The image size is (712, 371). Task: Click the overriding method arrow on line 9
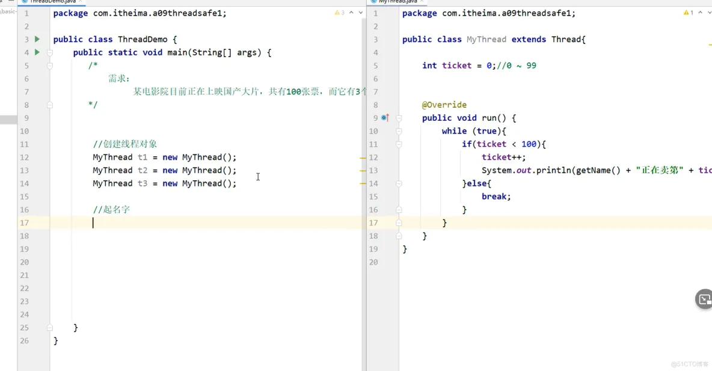click(x=387, y=118)
